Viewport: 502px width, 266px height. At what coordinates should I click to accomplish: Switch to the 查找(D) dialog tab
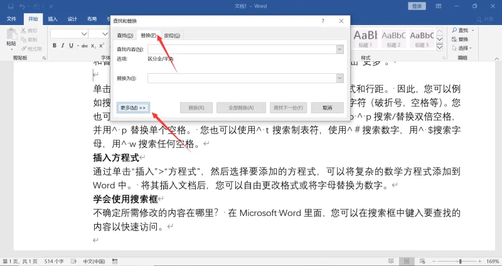click(x=125, y=36)
